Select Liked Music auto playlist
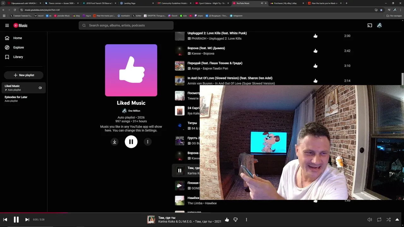The width and height of the screenshot is (404, 227). pos(24,88)
